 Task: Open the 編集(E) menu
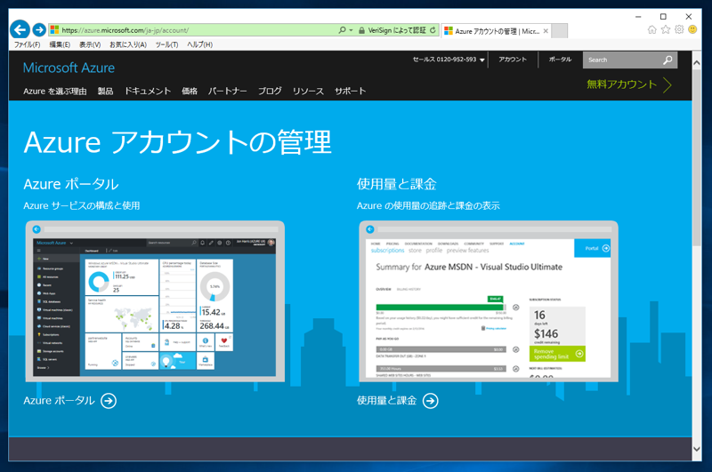(60, 44)
